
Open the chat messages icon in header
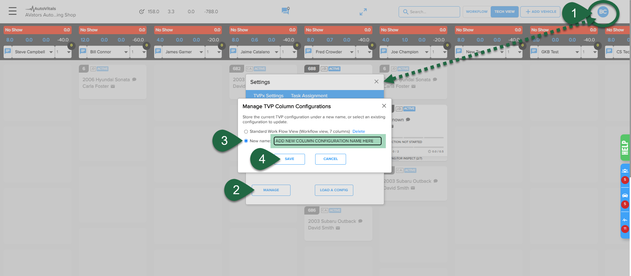point(285,11)
